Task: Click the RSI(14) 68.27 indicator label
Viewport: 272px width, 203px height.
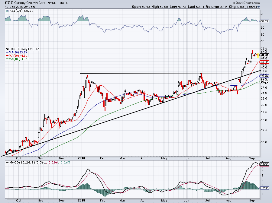Action: [21, 11]
